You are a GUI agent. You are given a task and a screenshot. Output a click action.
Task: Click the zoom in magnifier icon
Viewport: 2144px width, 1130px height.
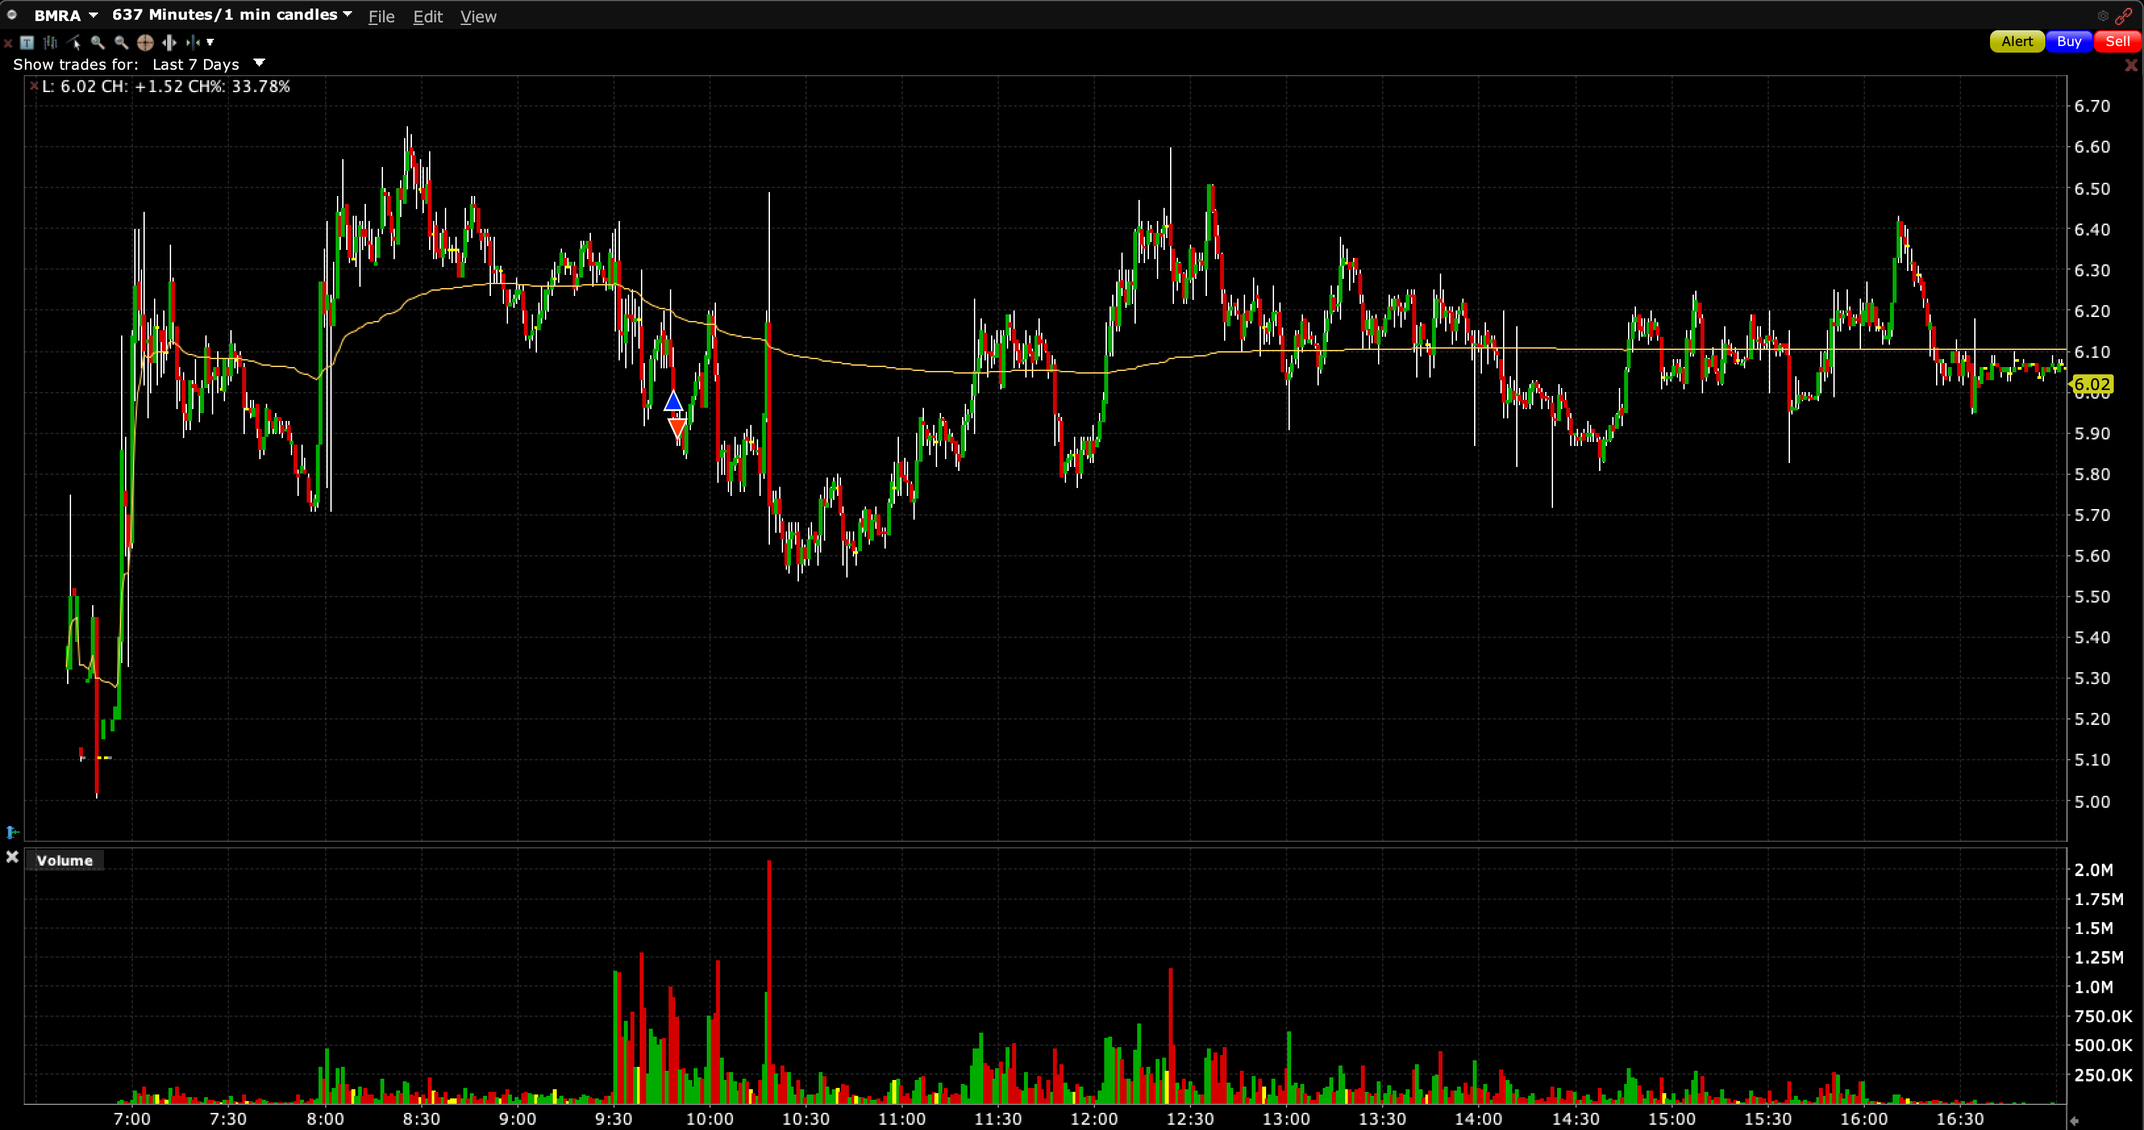[x=97, y=43]
